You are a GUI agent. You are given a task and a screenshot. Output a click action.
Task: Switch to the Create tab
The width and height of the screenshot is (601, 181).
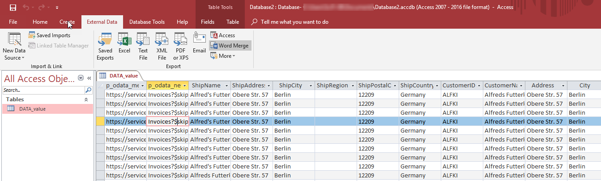click(67, 22)
